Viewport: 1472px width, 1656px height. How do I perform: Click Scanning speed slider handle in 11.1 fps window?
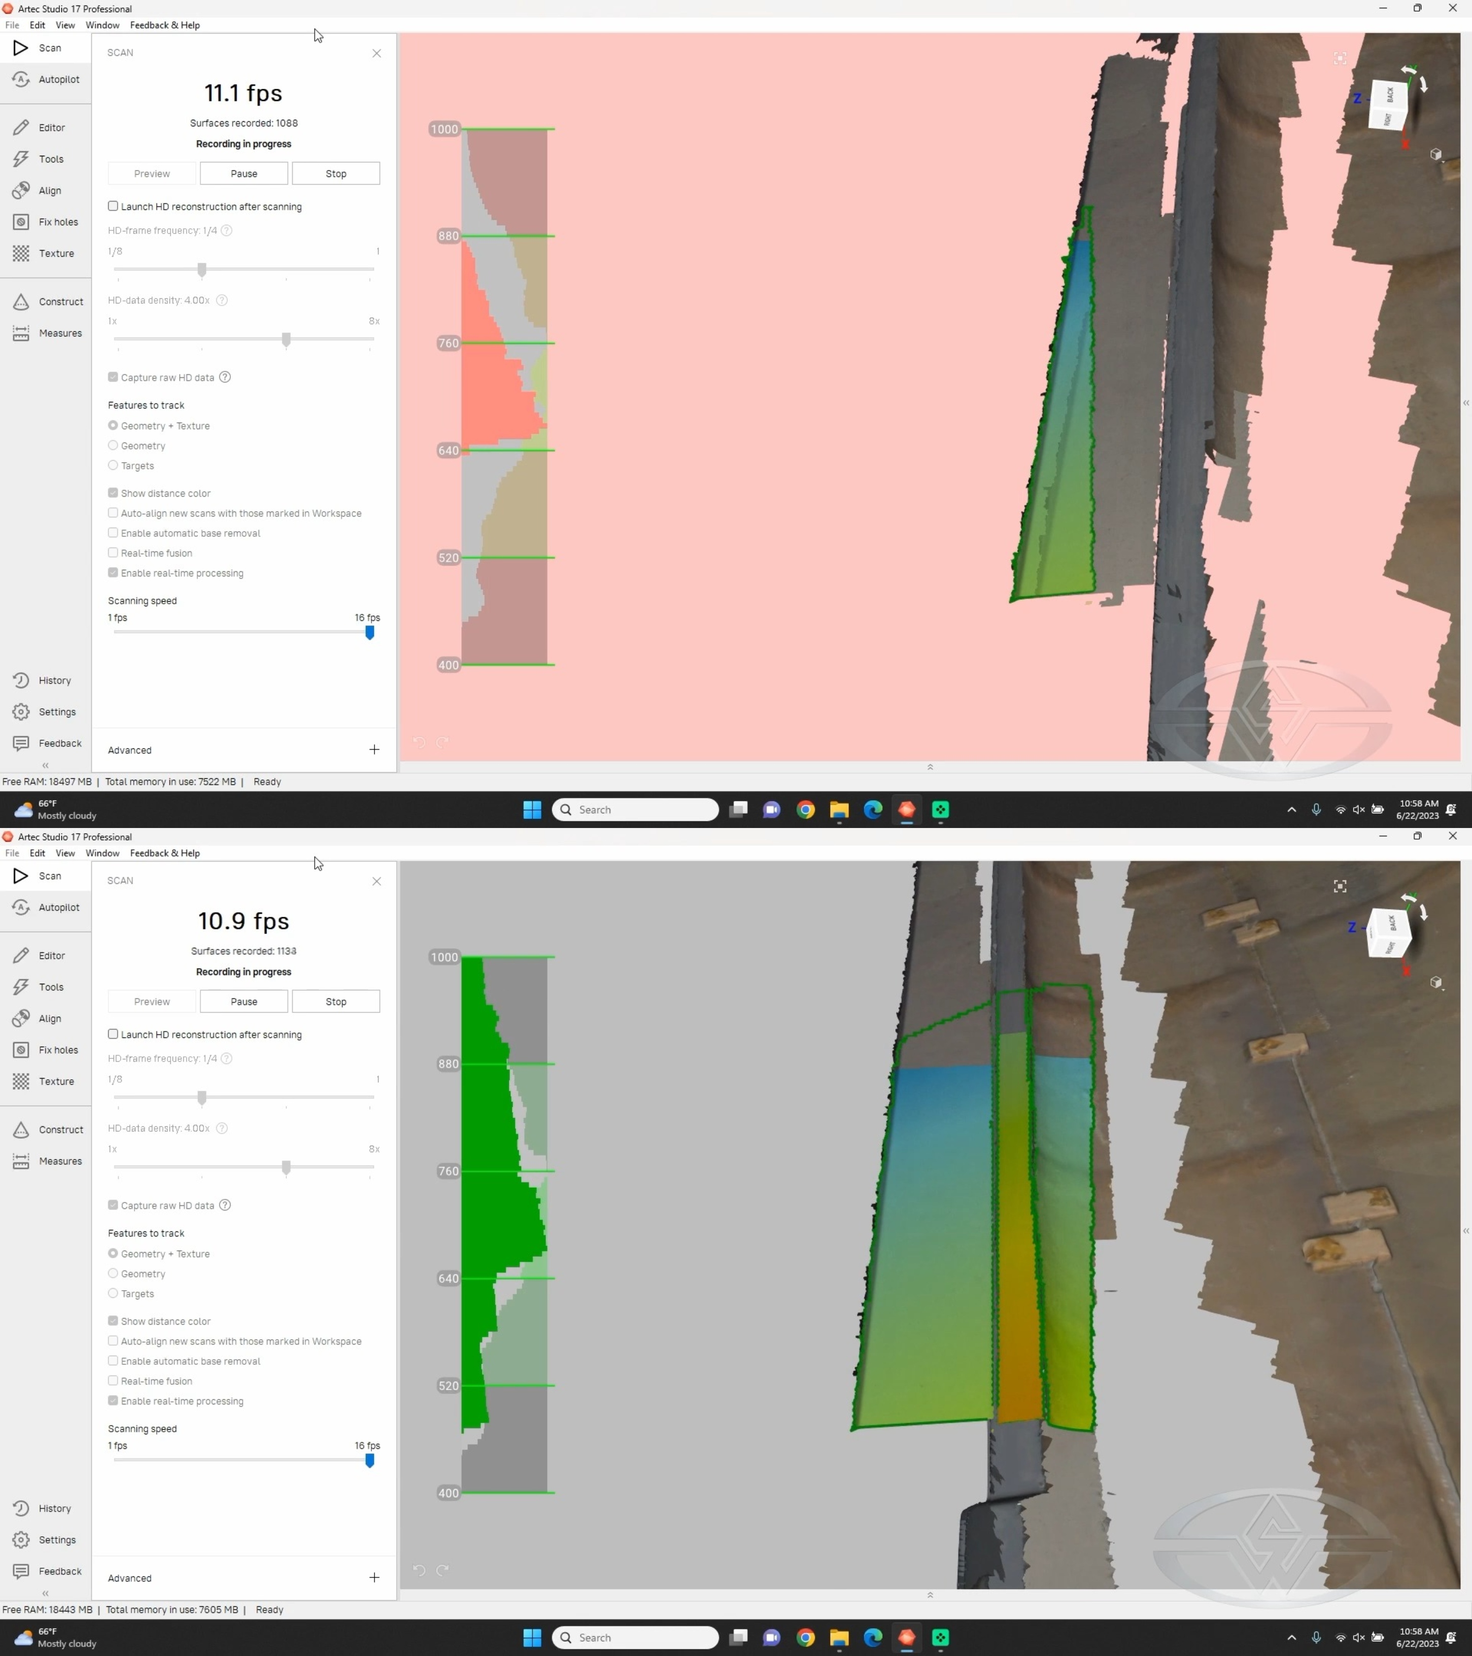click(370, 633)
